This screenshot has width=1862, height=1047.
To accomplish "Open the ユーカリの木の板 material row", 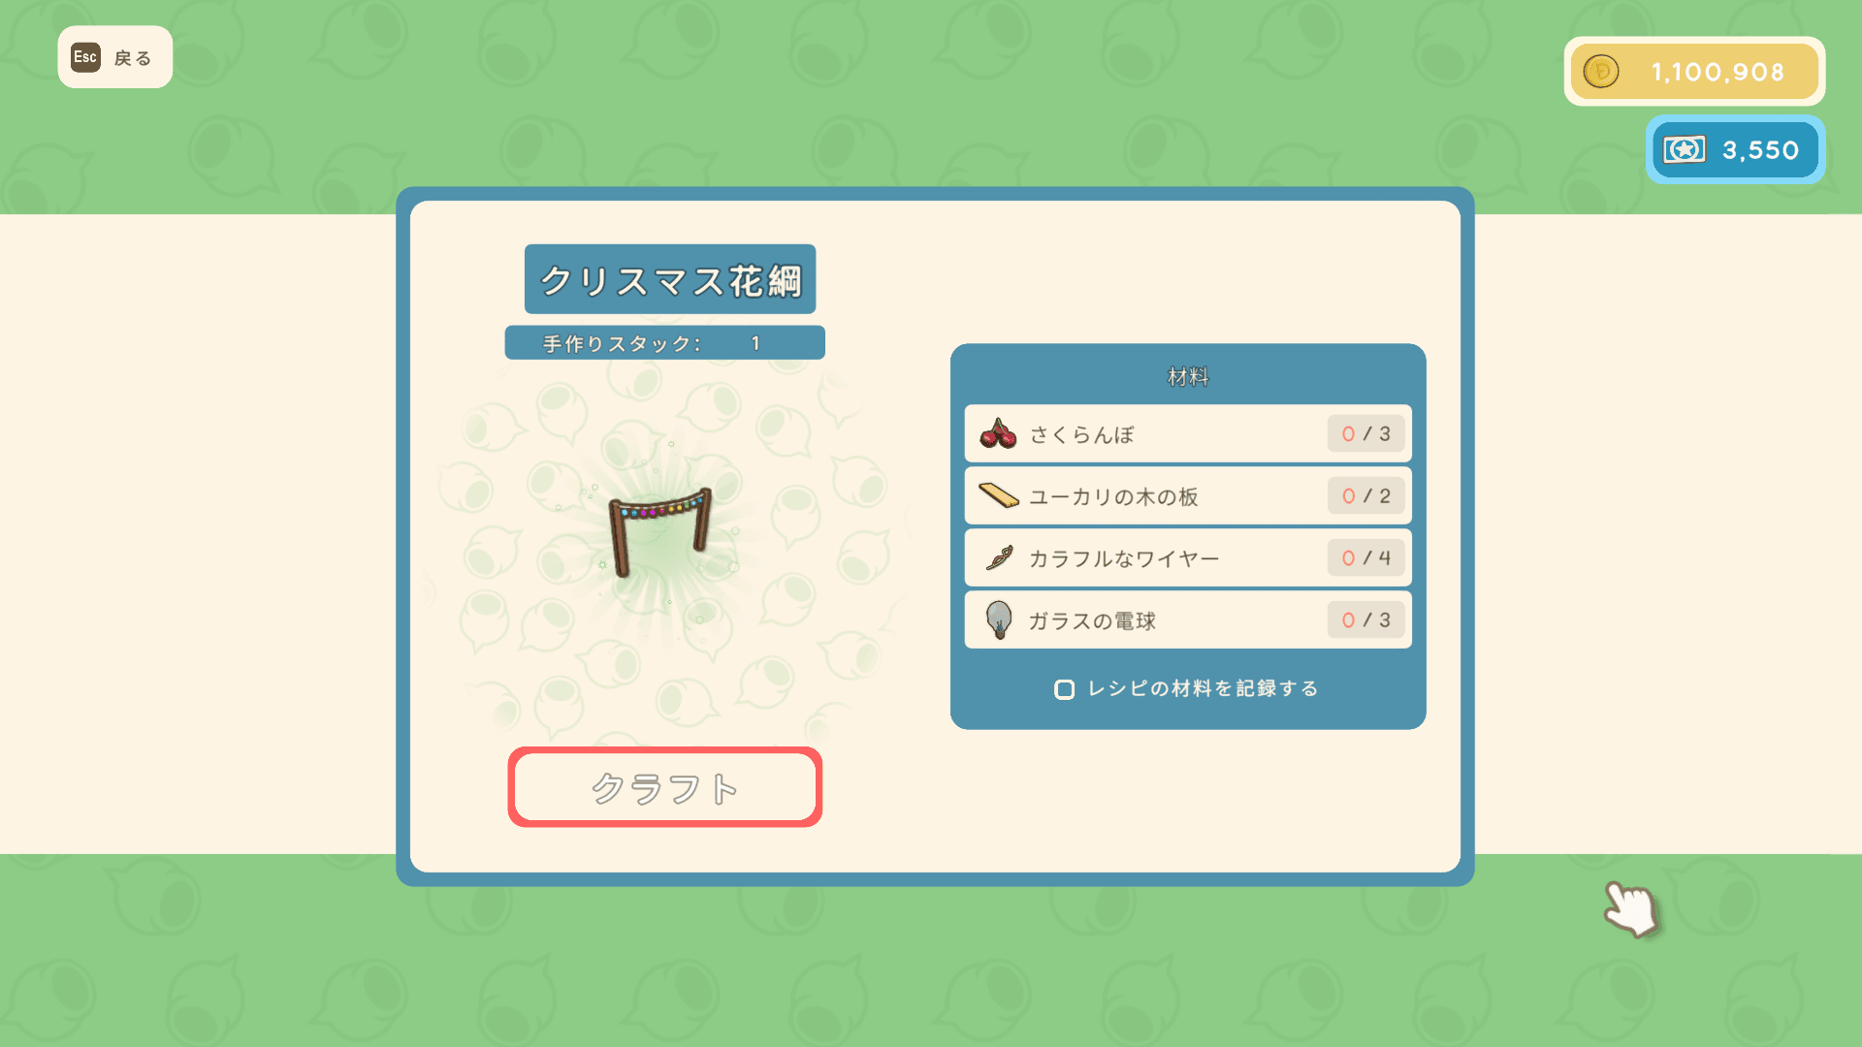I will [1188, 495].
